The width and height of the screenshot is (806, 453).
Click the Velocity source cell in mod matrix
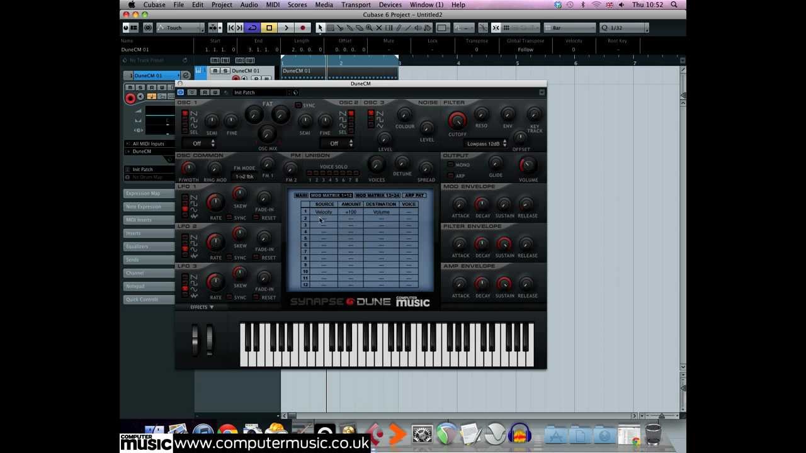pos(324,212)
